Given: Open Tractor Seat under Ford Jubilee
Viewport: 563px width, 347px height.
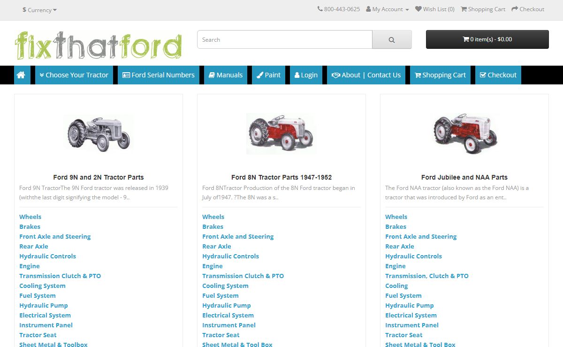Looking at the screenshot, I should 404,335.
